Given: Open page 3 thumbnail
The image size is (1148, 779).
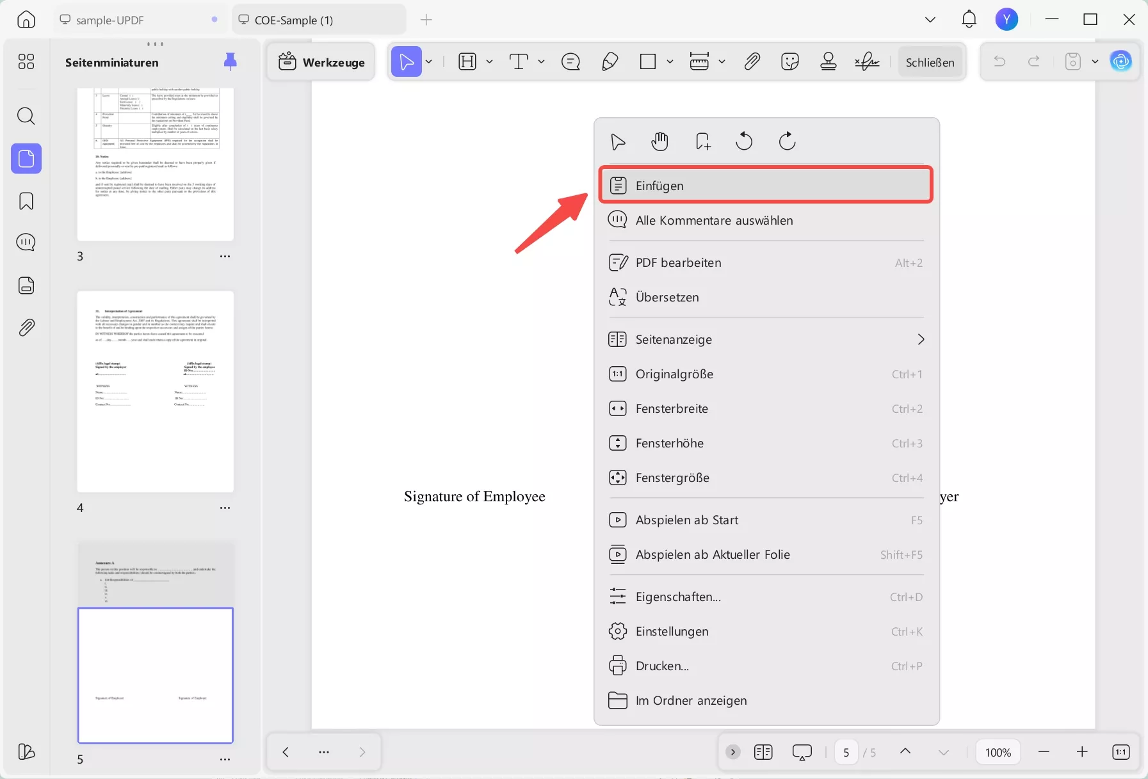Looking at the screenshot, I should 156,165.
